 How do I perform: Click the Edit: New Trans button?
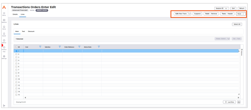181,14
